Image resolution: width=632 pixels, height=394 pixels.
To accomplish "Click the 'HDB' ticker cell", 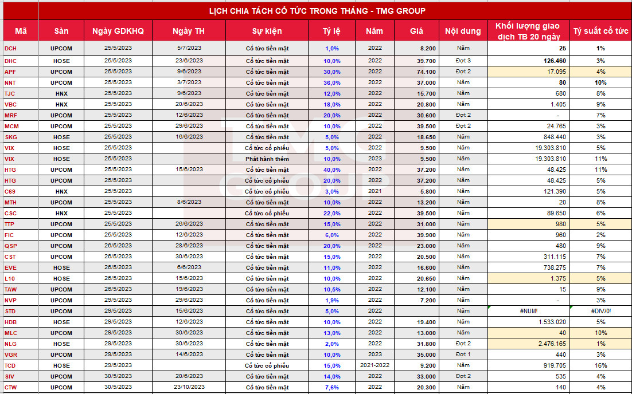I will point(21,322).
